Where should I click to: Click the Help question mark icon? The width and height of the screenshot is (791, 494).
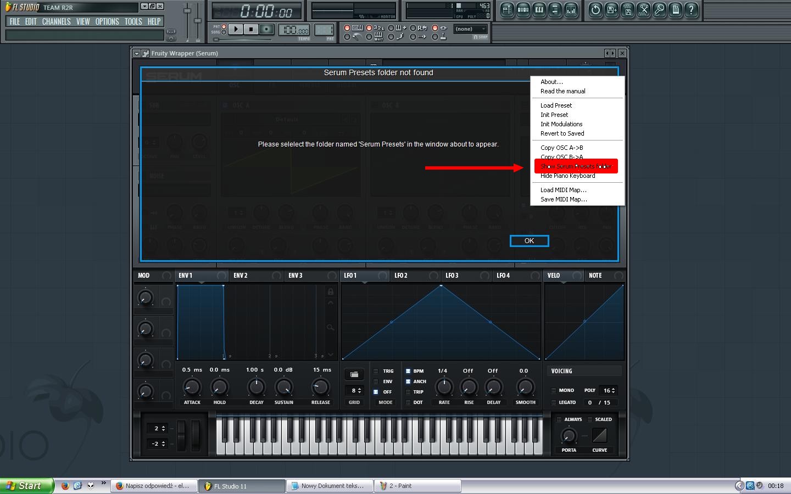(x=691, y=10)
